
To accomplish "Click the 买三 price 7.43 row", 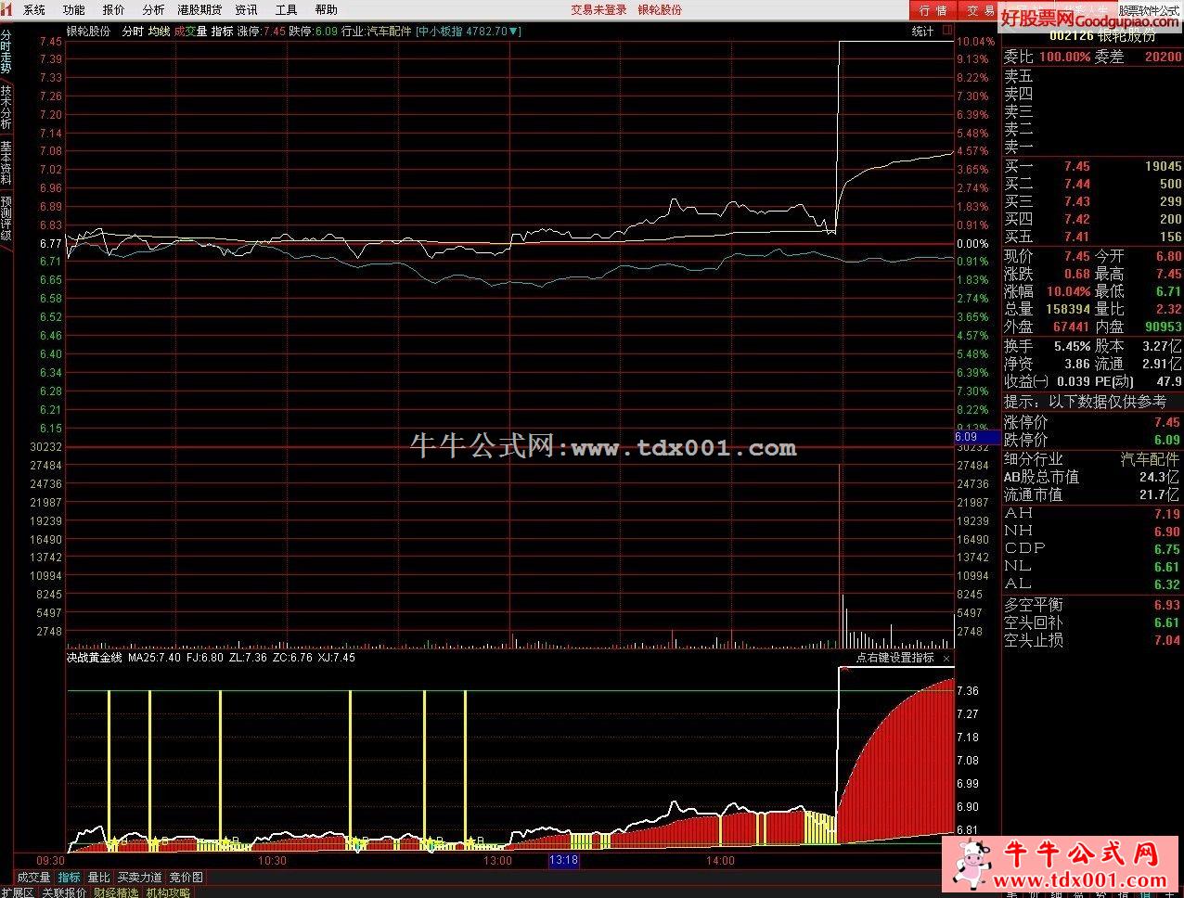I will tap(1092, 202).
